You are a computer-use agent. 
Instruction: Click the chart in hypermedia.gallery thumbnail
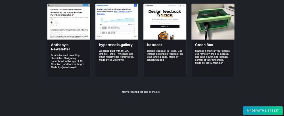tap(117, 20)
